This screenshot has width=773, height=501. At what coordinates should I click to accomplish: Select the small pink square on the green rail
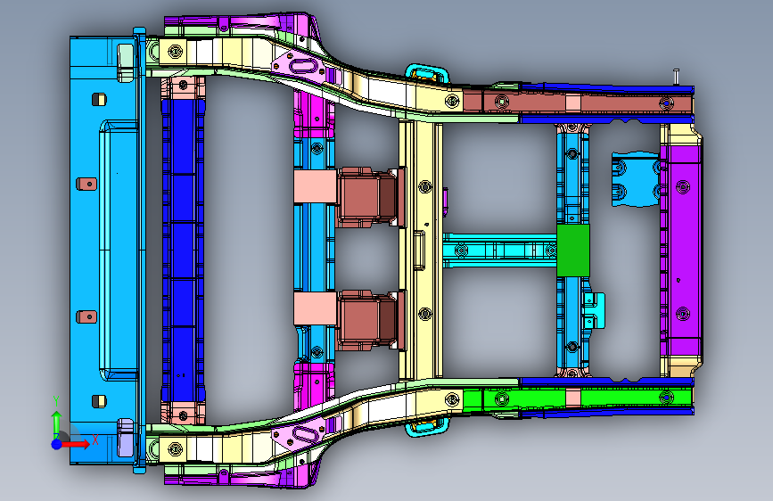(x=573, y=398)
